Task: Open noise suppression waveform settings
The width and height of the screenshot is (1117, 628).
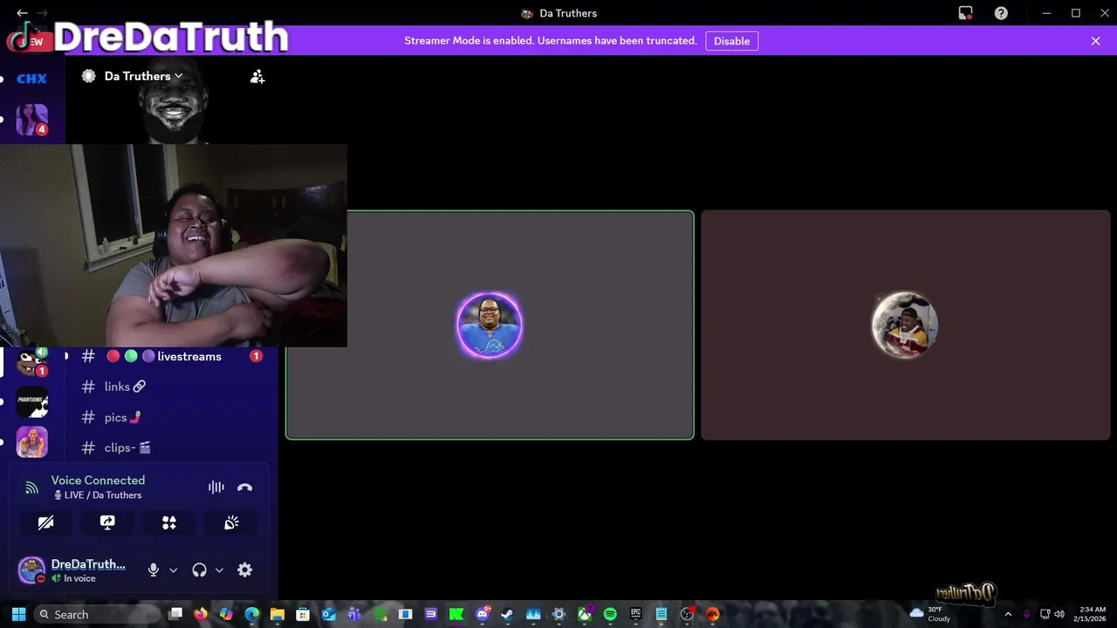Action: pyautogui.click(x=216, y=488)
